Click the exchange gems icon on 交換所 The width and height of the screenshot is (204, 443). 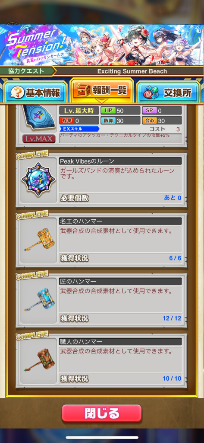(x=149, y=93)
